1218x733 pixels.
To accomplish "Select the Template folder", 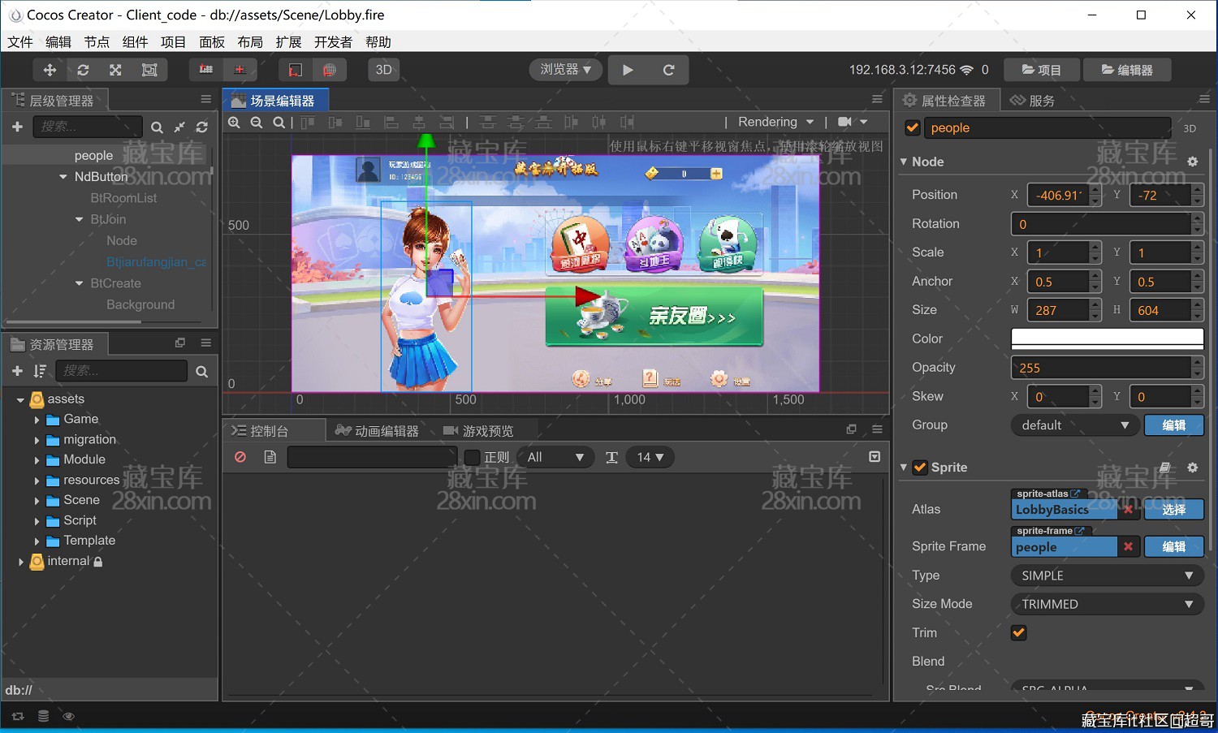I will [89, 541].
